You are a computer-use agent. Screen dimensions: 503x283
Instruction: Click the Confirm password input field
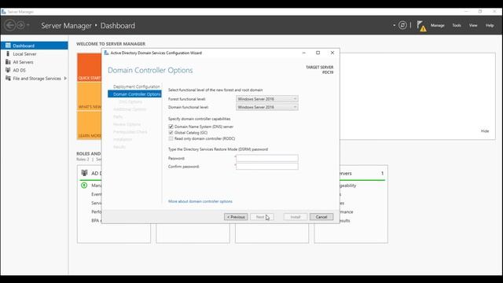coord(267,166)
